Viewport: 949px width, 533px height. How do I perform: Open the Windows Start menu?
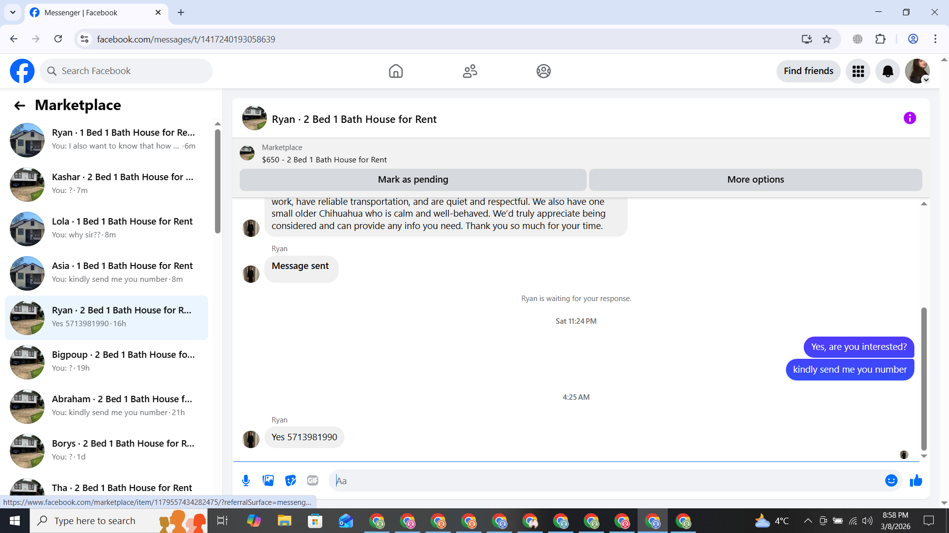pyautogui.click(x=15, y=521)
